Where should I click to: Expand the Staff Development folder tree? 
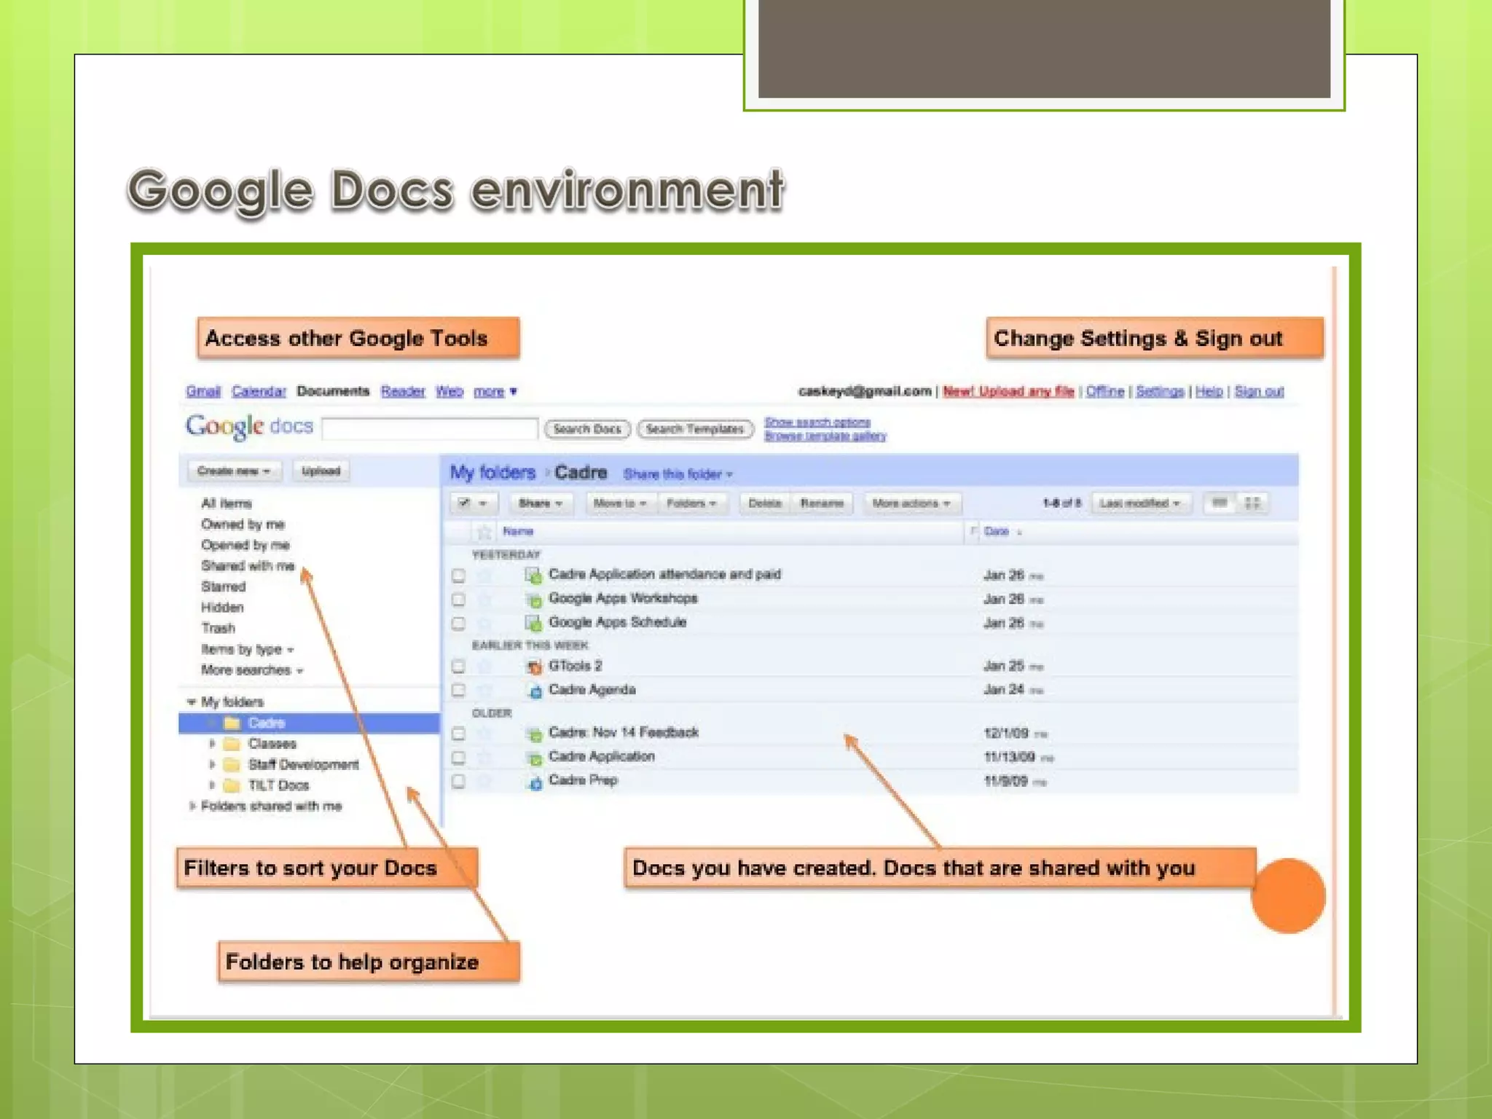point(212,765)
